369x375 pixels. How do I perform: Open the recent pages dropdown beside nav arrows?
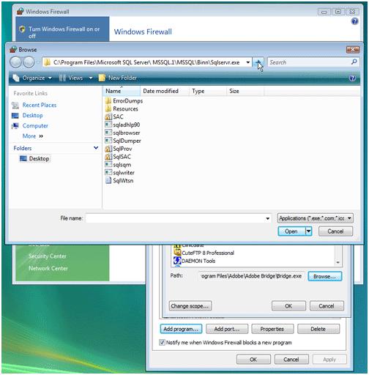pos(38,62)
